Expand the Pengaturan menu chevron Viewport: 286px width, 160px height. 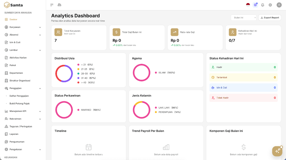[40, 149]
